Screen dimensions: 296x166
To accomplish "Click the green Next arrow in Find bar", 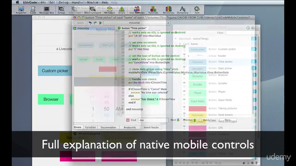I will click(x=178, y=120).
